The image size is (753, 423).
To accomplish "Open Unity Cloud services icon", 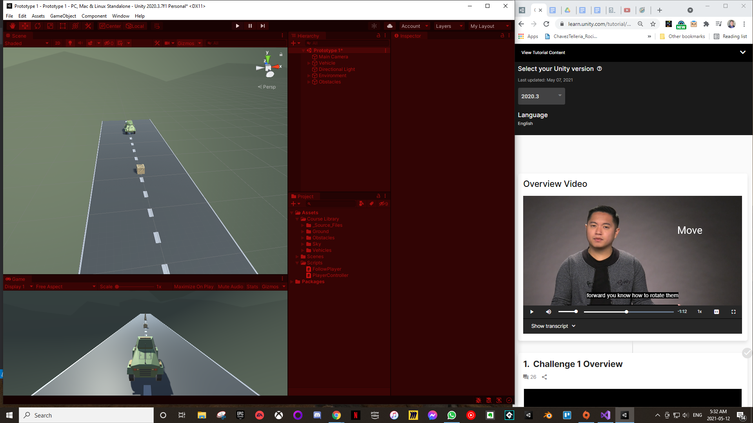I will click(x=389, y=26).
